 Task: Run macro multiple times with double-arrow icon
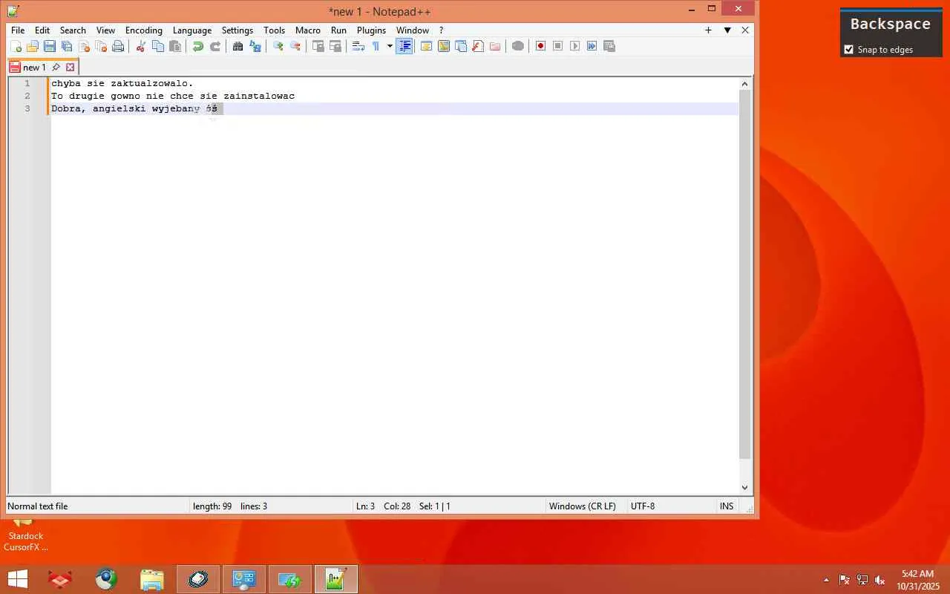pos(592,46)
